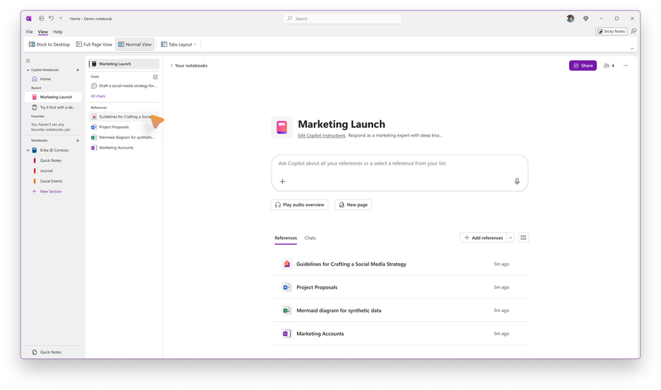Add a new Copilot Notebook with plus icon
Viewport: 661px width, 390px height.
pyautogui.click(x=77, y=70)
